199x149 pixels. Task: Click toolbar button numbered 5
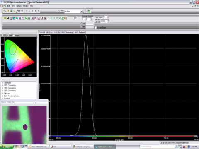[39, 11]
